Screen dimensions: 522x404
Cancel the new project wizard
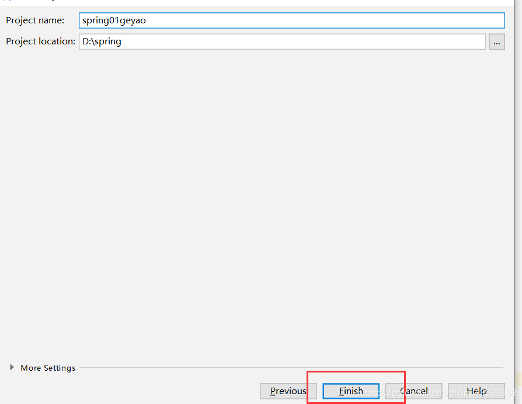point(414,391)
